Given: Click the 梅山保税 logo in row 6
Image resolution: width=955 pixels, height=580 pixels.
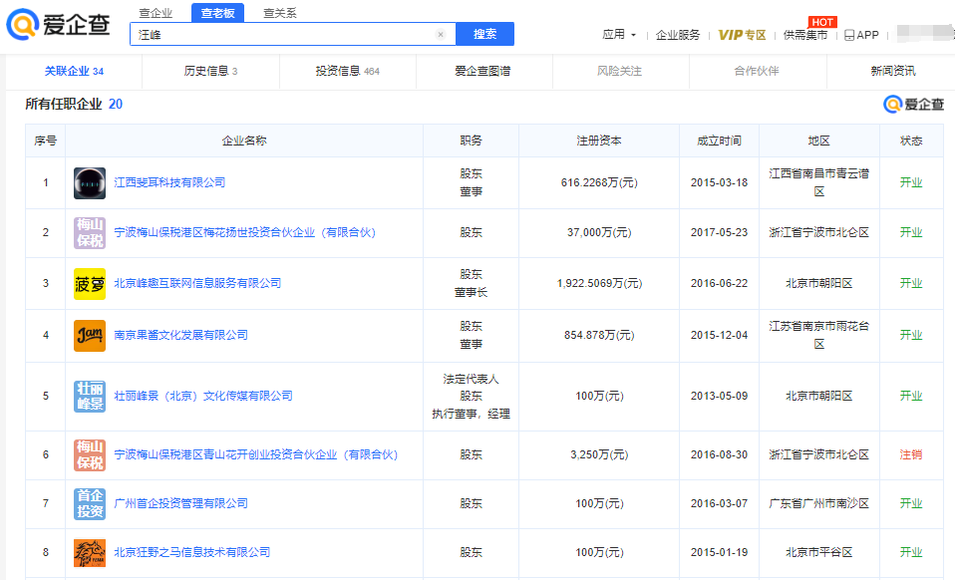Looking at the screenshot, I should tap(90, 454).
